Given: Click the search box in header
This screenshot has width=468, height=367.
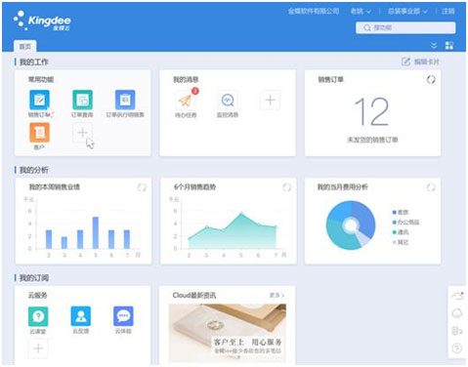Looking at the screenshot, I should pos(405,27).
